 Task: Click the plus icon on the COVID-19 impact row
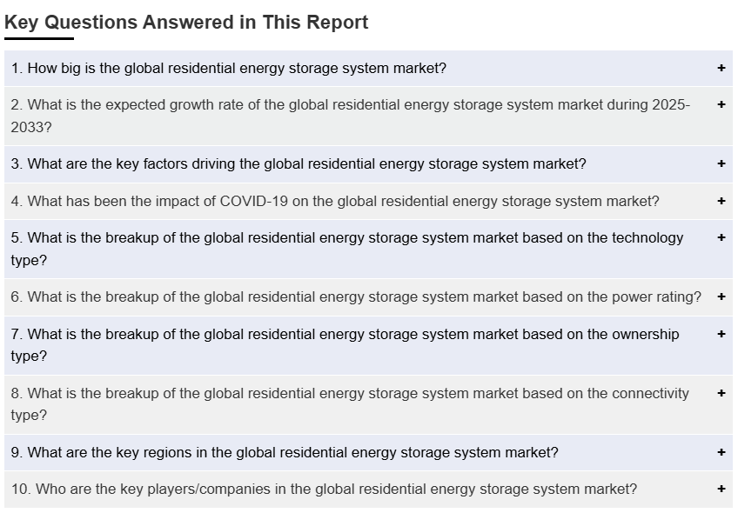(x=721, y=201)
